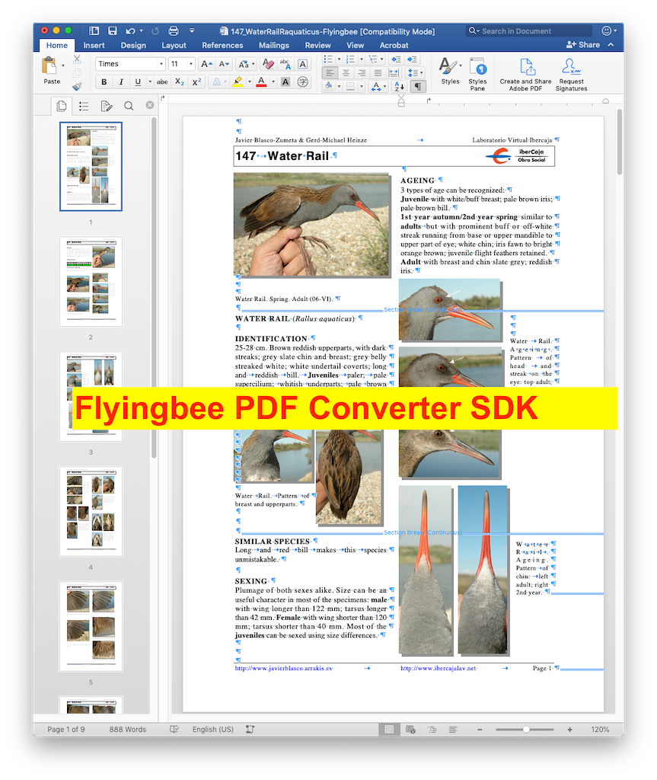
Task: Open the Styles Pane
Action: coord(477,75)
